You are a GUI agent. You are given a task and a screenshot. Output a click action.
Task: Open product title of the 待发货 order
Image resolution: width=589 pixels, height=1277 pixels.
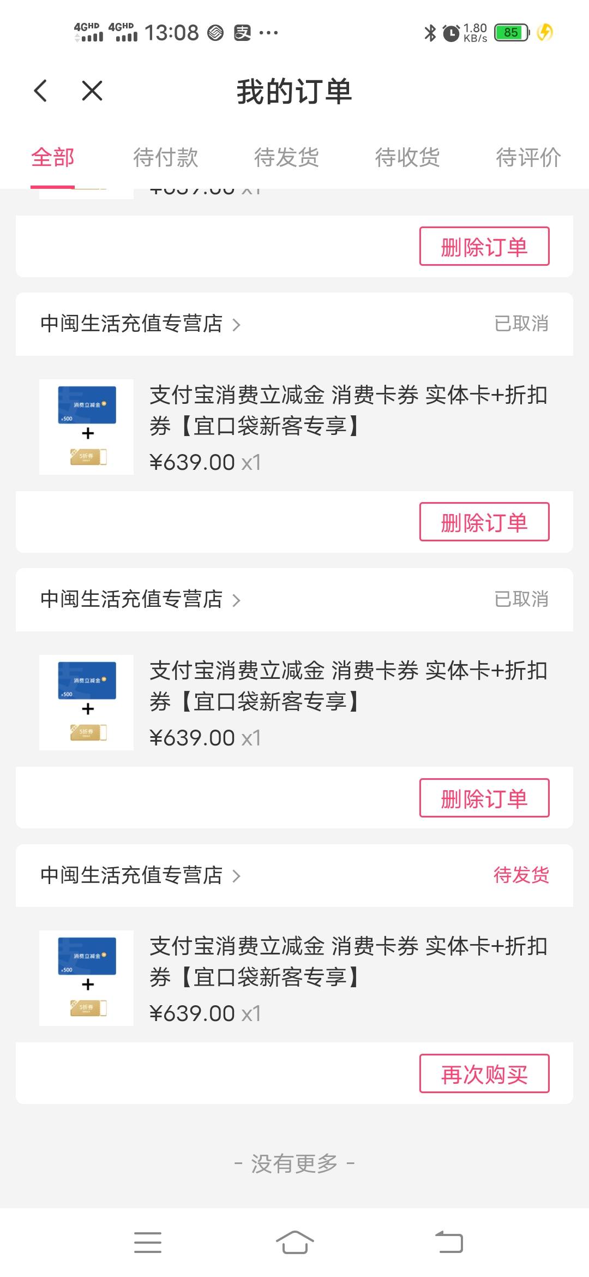click(x=348, y=962)
